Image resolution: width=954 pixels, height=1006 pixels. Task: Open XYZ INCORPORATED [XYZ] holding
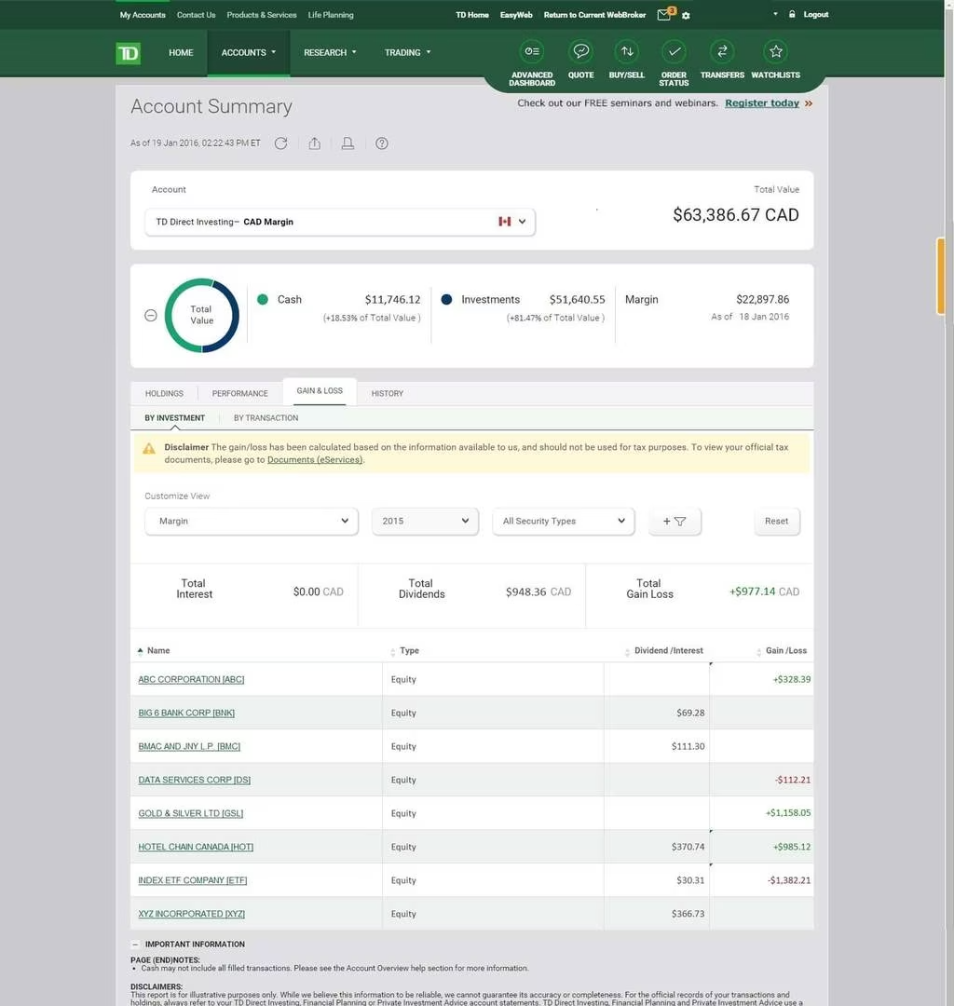tap(191, 914)
